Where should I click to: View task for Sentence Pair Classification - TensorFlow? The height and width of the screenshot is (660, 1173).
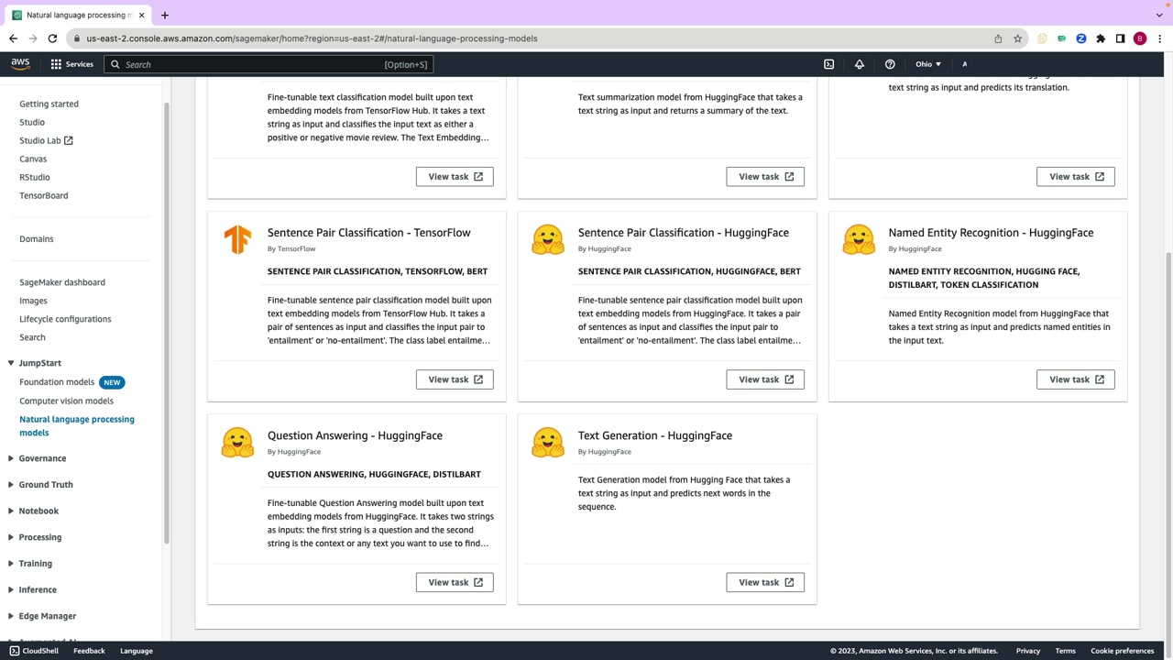coord(455,379)
